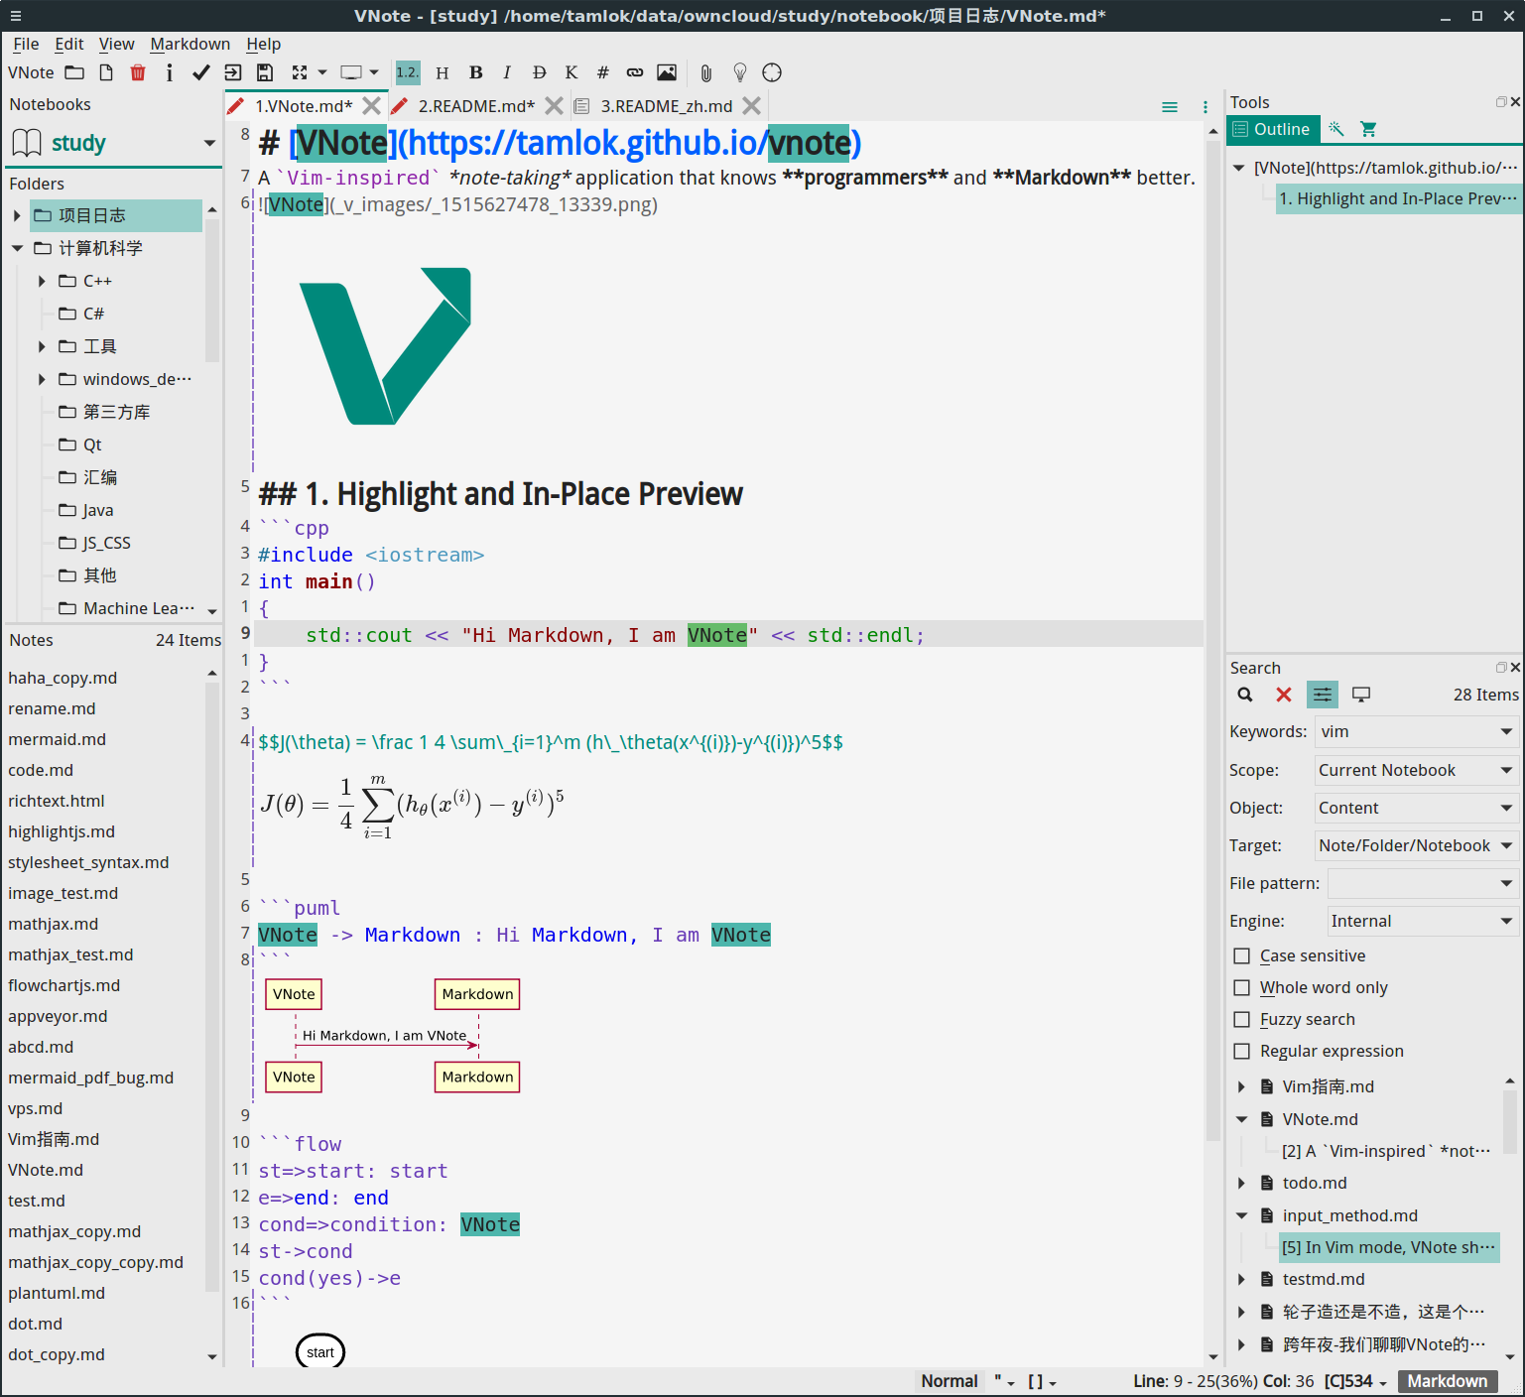Viewport: 1525px width, 1397px height.
Task: Select the Bold formatting icon
Action: [475, 72]
